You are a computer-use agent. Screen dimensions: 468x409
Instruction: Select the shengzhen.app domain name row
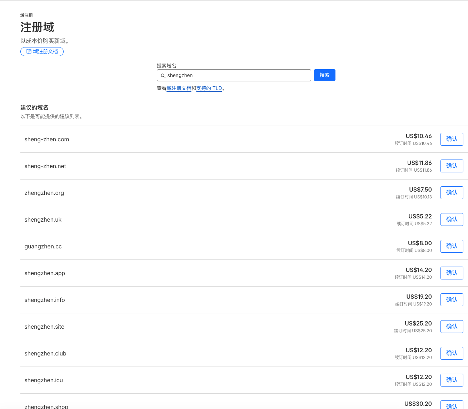(45, 273)
